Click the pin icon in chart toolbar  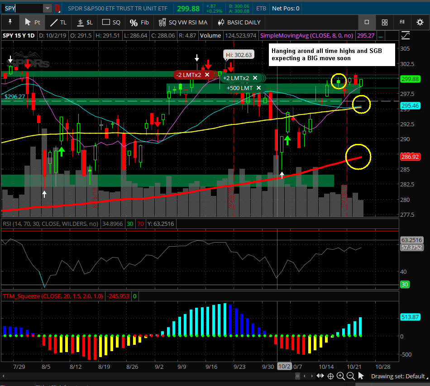[10, 22]
